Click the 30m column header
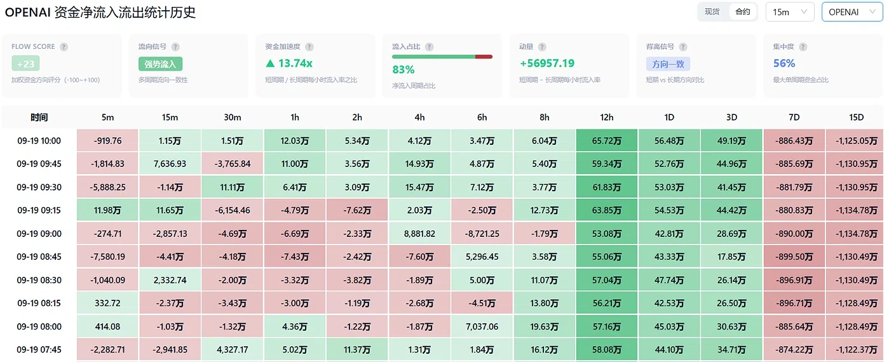The width and height of the screenshot is (889, 362). [x=232, y=117]
